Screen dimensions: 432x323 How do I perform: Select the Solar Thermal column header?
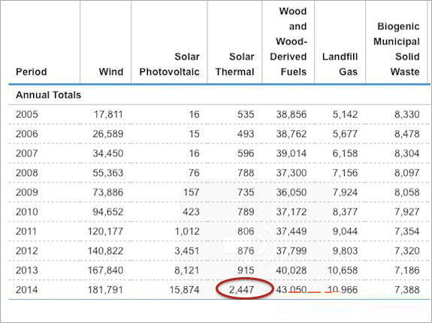pyautogui.click(x=234, y=64)
